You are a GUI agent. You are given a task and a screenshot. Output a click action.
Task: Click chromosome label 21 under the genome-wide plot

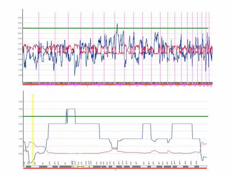click(x=208, y=86)
